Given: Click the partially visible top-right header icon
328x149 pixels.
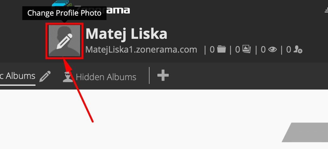Looking at the screenshot, I should point(326,10).
